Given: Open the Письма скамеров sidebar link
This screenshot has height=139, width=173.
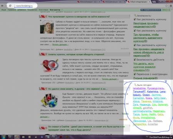Looking at the screenshot, I should pos(145,78).
